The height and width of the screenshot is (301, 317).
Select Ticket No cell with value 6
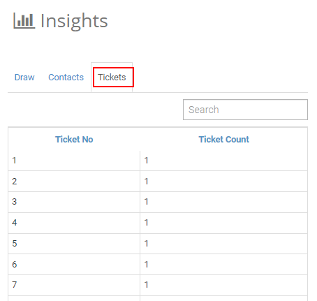[74, 265]
